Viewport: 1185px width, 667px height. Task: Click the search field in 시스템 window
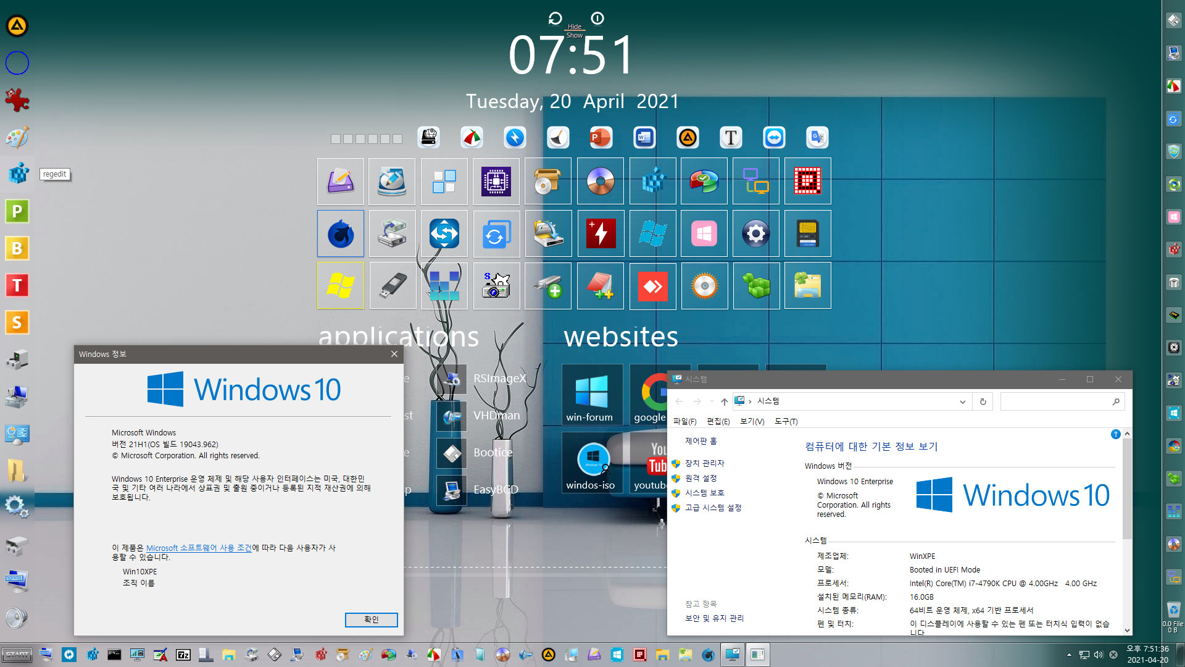[x=1062, y=401]
